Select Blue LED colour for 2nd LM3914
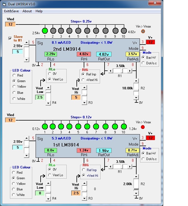Image resolution: width=188 pixels, height=206 pixels. (x=14, y=93)
